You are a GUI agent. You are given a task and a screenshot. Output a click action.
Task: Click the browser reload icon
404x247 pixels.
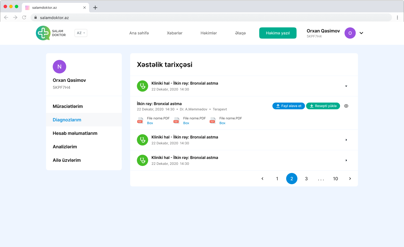pos(24,17)
